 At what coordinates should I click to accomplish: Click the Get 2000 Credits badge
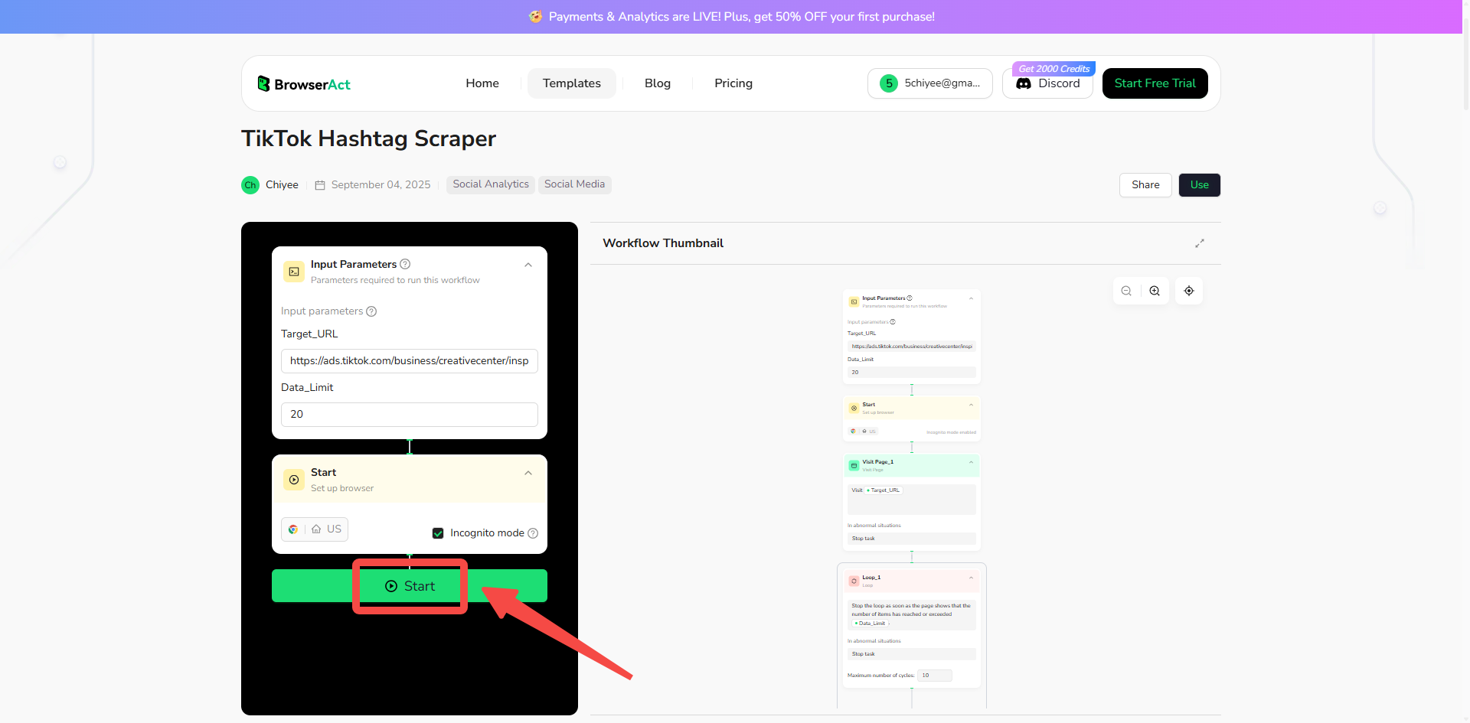click(1053, 69)
